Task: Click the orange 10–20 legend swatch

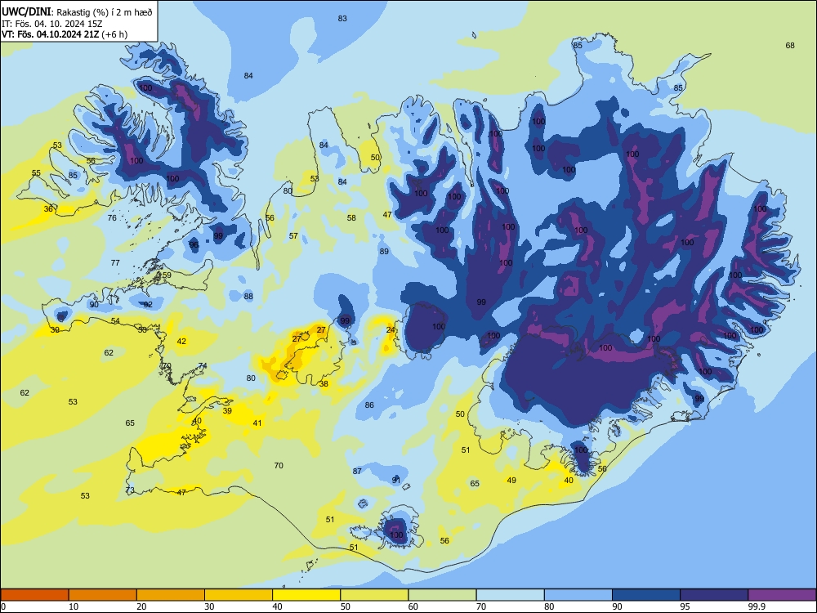Action: tap(103, 595)
